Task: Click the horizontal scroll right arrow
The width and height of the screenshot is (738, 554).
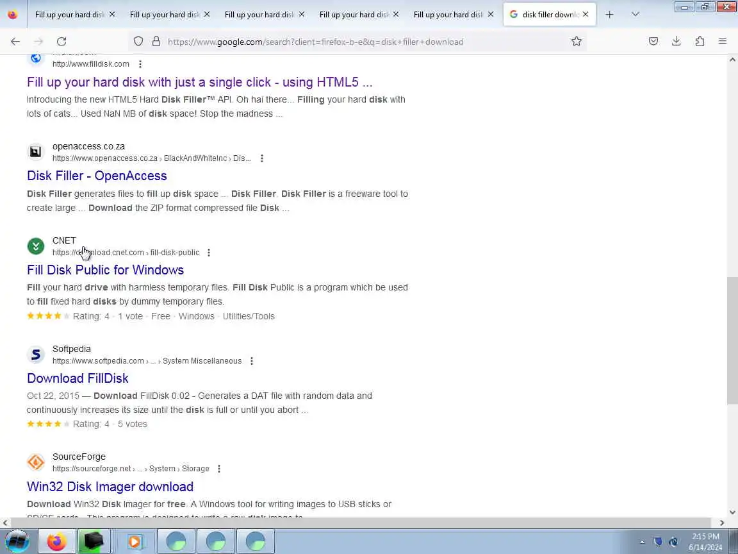Action: pyautogui.click(x=722, y=523)
